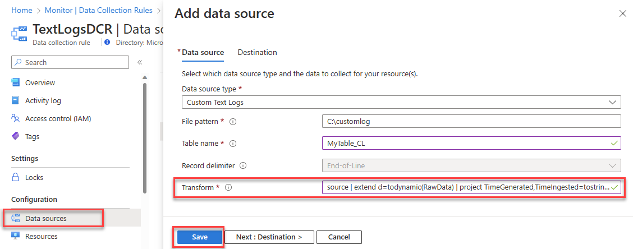This screenshot has height=249, width=633.
Task: Click the Locks padlock icon
Action: click(x=16, y=177)
